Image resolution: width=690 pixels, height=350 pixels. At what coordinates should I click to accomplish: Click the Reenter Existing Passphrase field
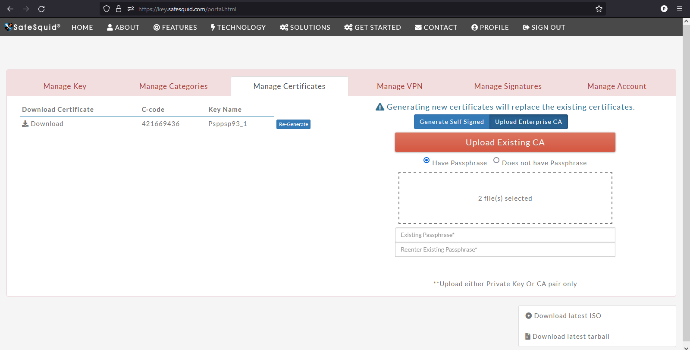pos(505,249)
